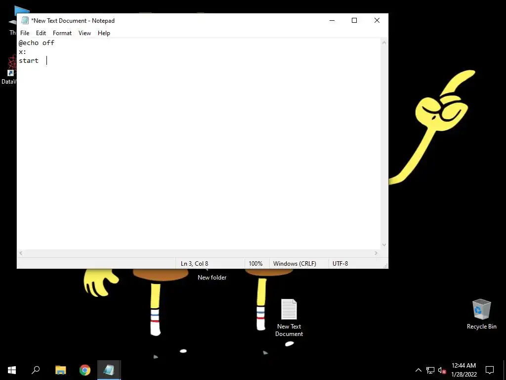506x380 pixels.
Task: Click the 100% zoom status entry
Action: coord(255,263)
